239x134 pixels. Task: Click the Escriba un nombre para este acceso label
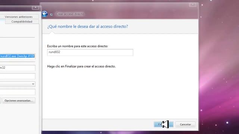pyautogui.click(x=77, y=46)
